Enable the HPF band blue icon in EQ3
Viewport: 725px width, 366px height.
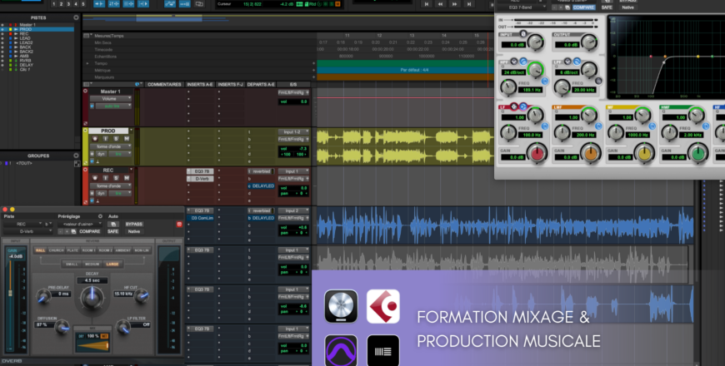click(523, 62)
